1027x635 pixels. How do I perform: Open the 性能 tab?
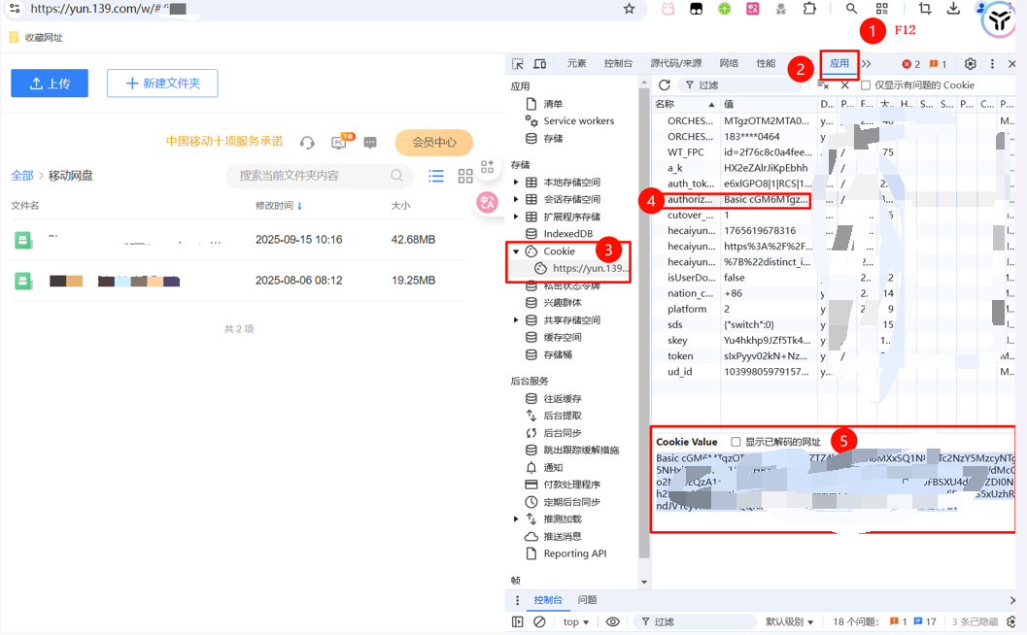pos(766,63)
